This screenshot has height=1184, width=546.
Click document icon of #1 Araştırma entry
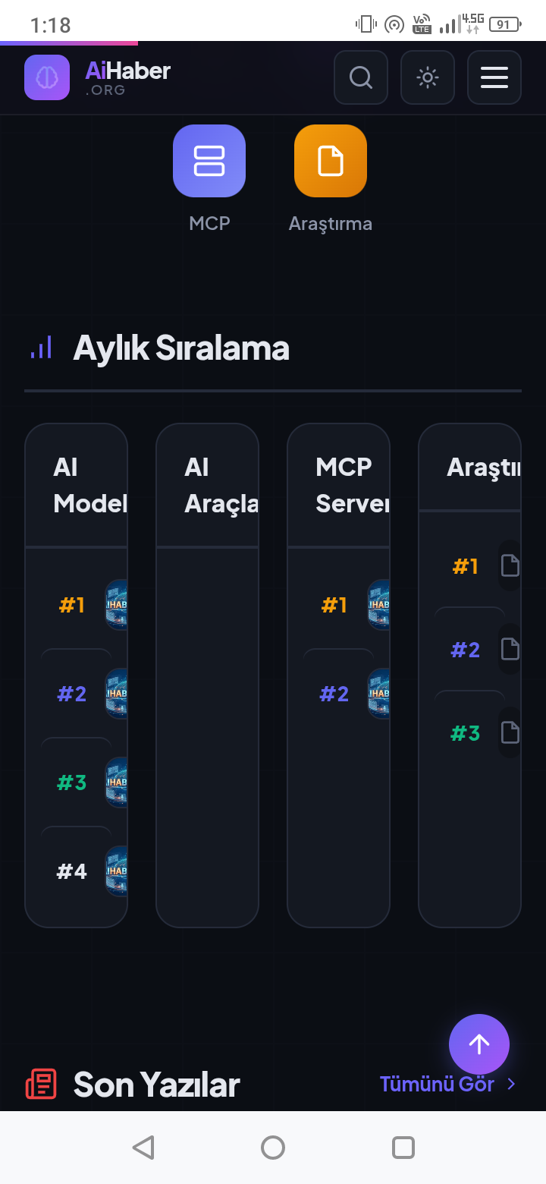(x=510, y=565)
